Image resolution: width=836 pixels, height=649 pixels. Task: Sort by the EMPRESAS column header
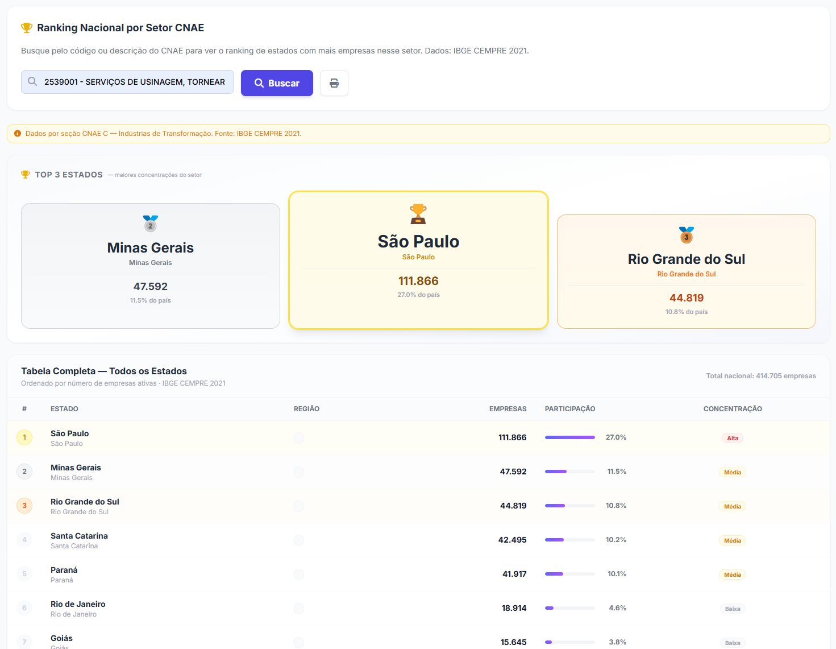point(508,409)
